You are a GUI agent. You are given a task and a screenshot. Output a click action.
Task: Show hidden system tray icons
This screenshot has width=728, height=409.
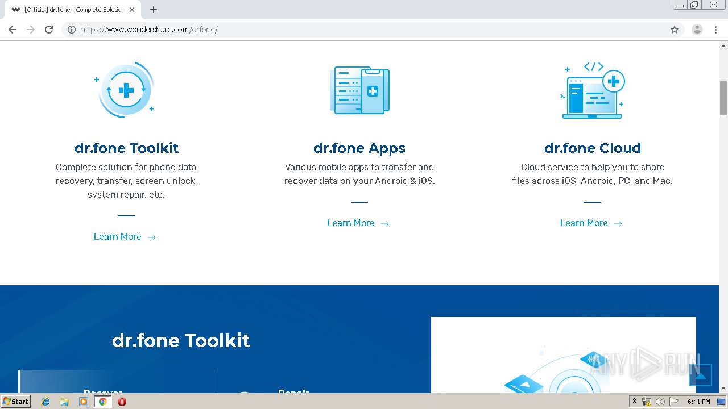634,402
